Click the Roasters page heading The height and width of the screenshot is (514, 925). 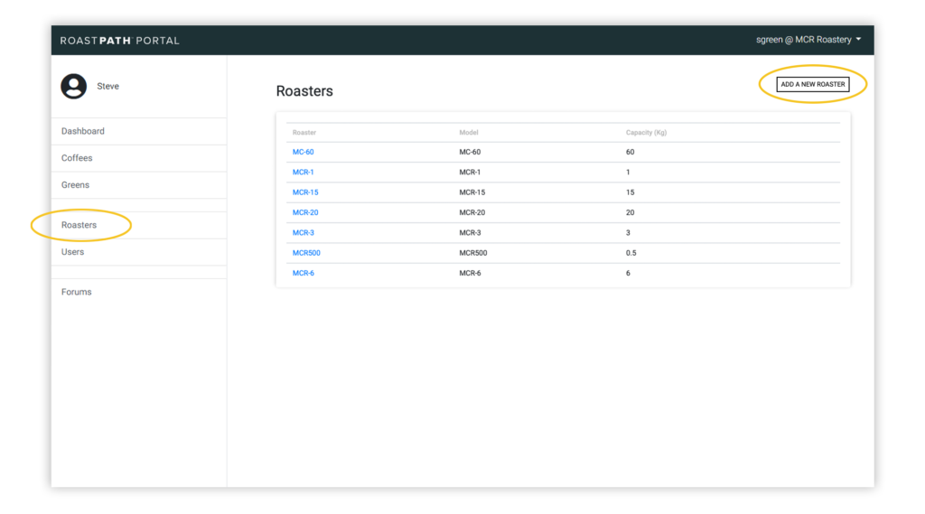pos(304,91)
